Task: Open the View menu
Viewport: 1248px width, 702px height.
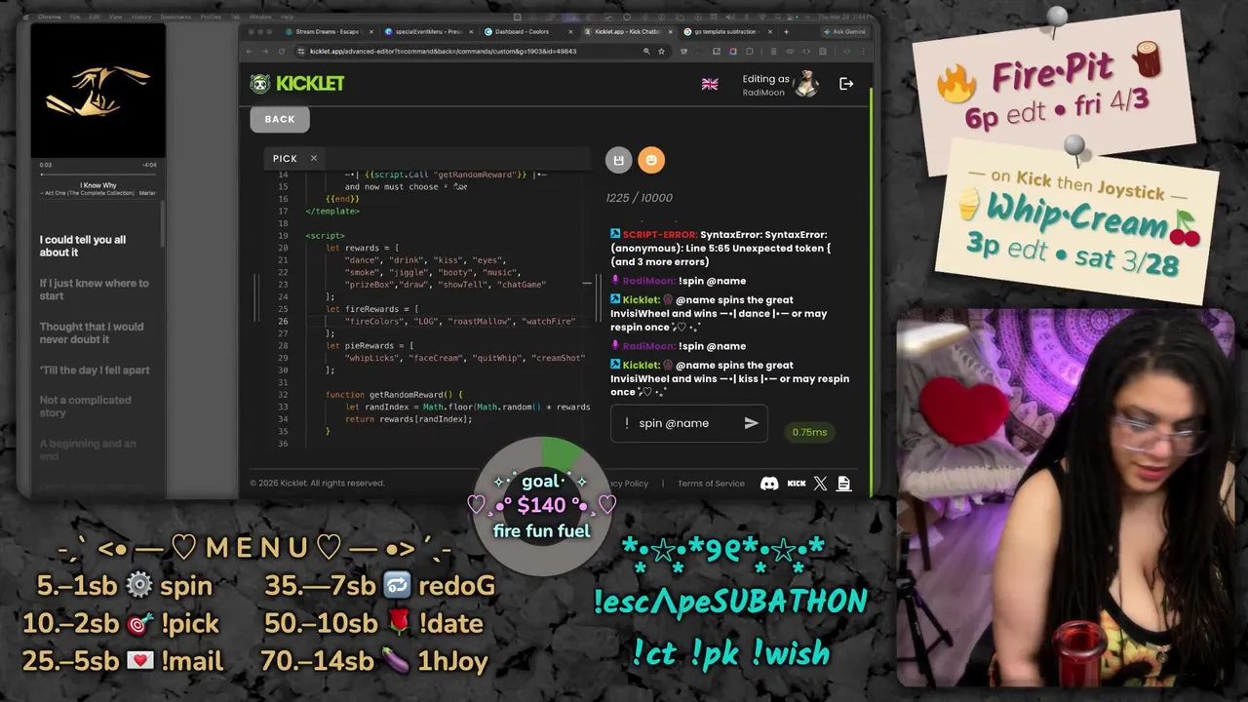Action: [x=115, y=17]
